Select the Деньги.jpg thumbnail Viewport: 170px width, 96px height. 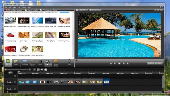24,35
